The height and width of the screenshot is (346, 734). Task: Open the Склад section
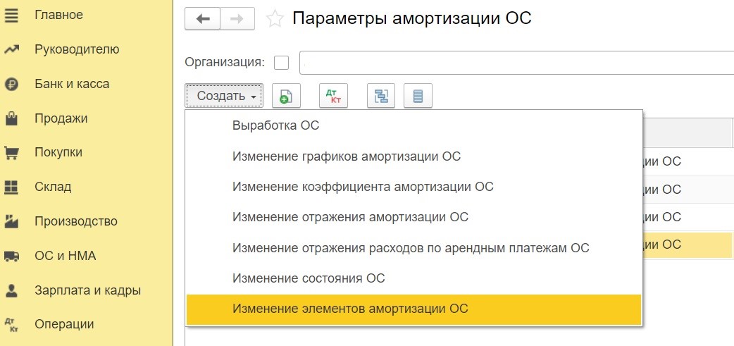[x=53, y=187]
